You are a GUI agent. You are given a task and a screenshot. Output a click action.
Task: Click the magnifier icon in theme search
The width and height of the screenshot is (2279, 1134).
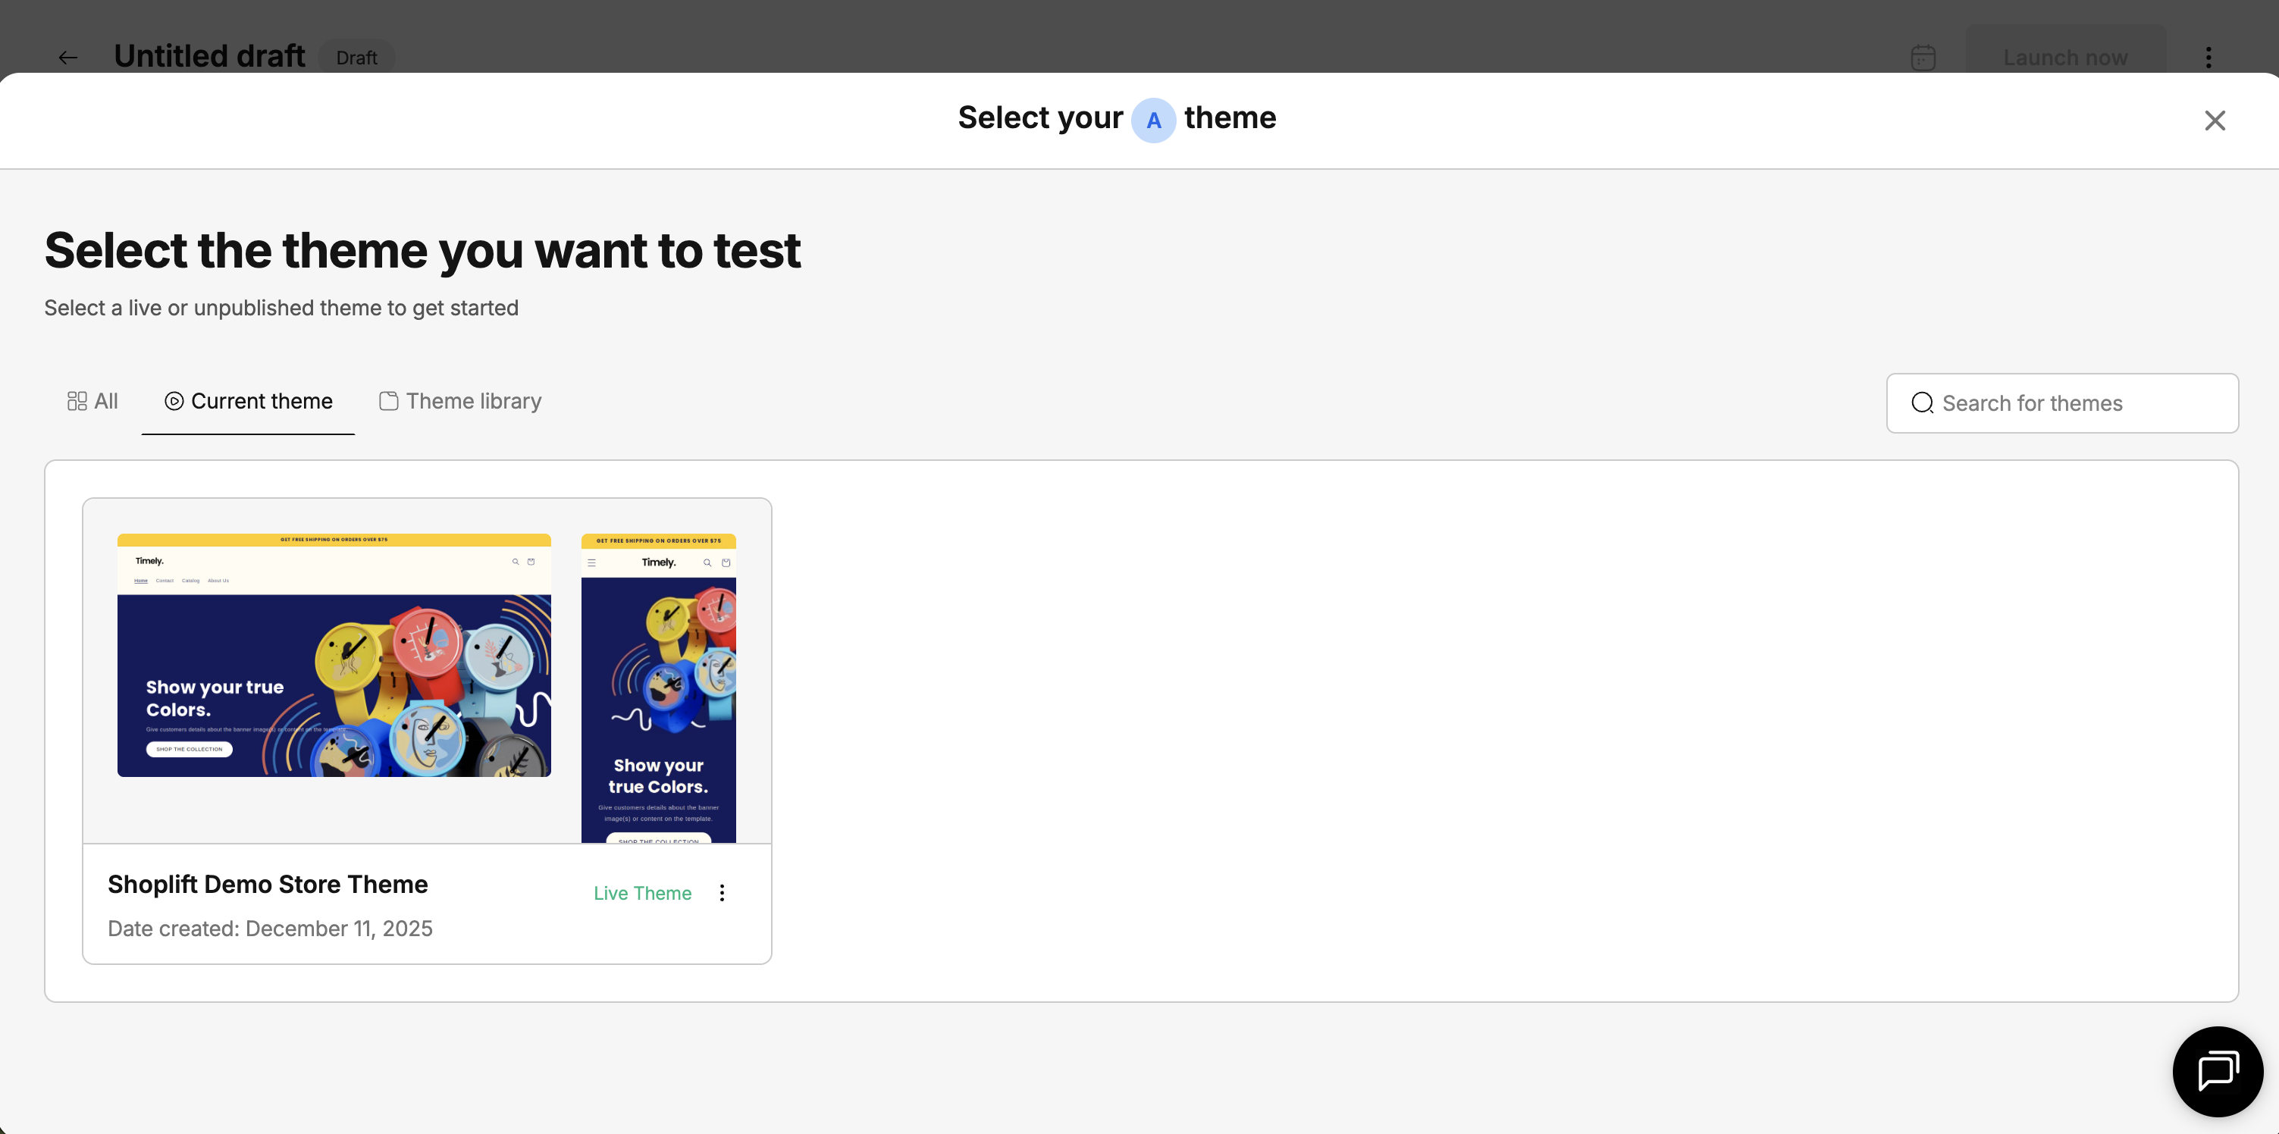click(1922, 403)
